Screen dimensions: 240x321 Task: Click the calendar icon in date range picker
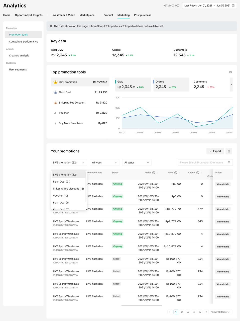[233, 6]
